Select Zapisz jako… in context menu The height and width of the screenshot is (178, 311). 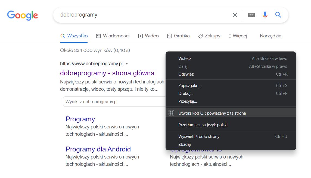(190, 86)
